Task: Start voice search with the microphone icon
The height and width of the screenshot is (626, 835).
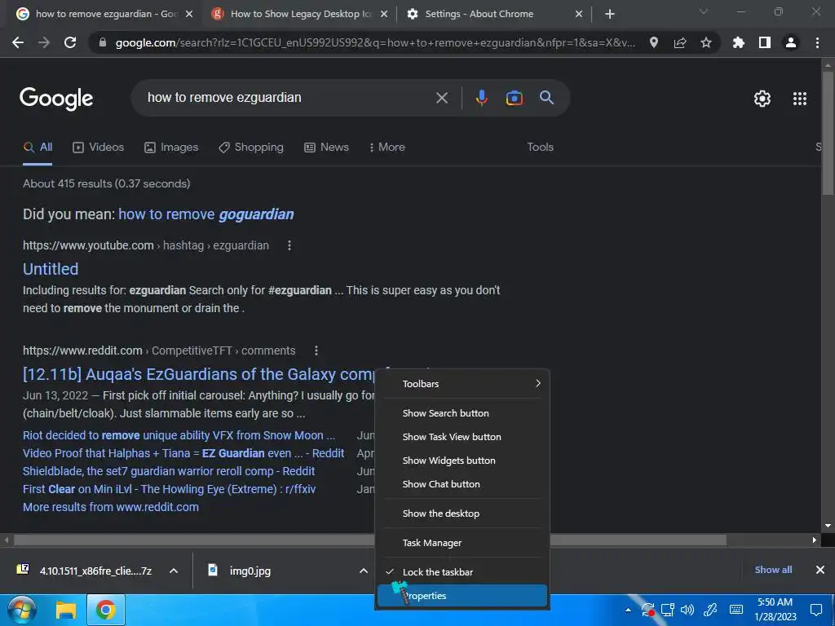Action: coord(481,98)
